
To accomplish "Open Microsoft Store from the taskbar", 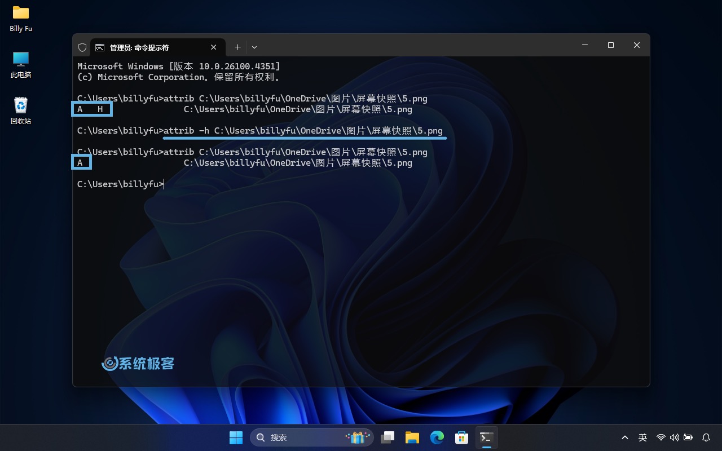I will click(462, 437).
